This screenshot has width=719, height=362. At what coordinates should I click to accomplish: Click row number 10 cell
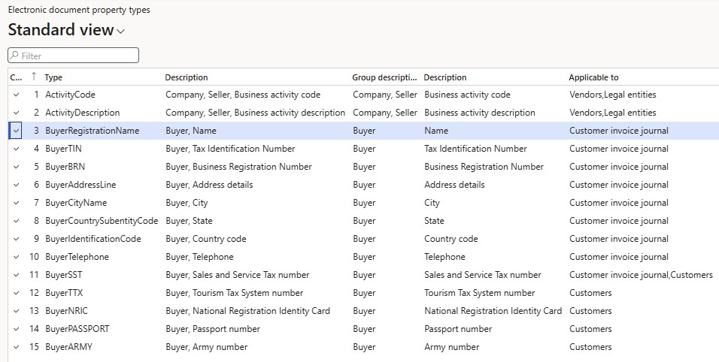tap(34, 257)
